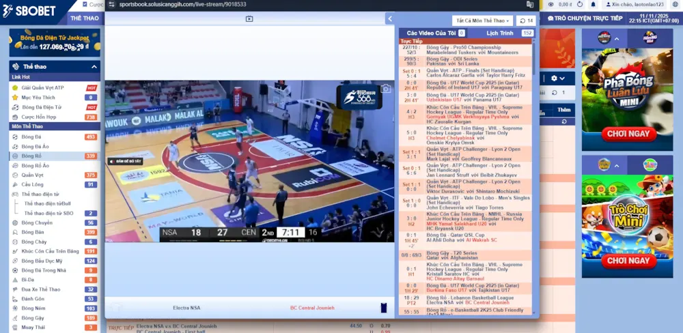Open the notification bell
Image resolution: width=683 pixels, height=333 pixels.
(x=593, y=4)
